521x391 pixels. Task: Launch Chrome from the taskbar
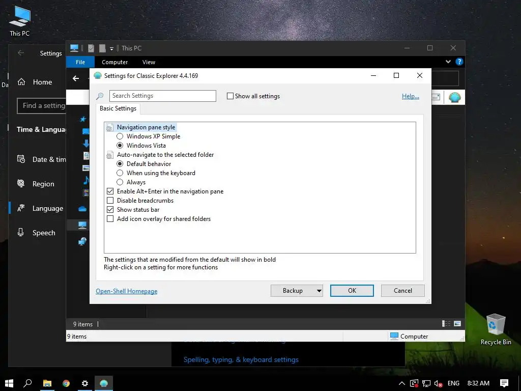[x=66, y=383]
